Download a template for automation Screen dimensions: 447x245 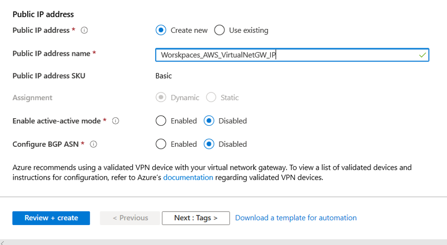(x=296, y=218)
